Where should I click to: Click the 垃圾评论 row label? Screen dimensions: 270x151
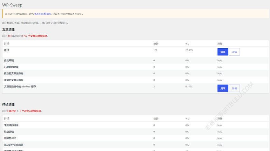[9, 132]
